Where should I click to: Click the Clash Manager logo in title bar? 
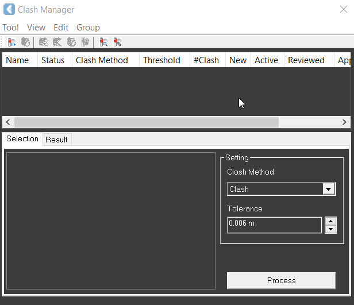[9, 10]
